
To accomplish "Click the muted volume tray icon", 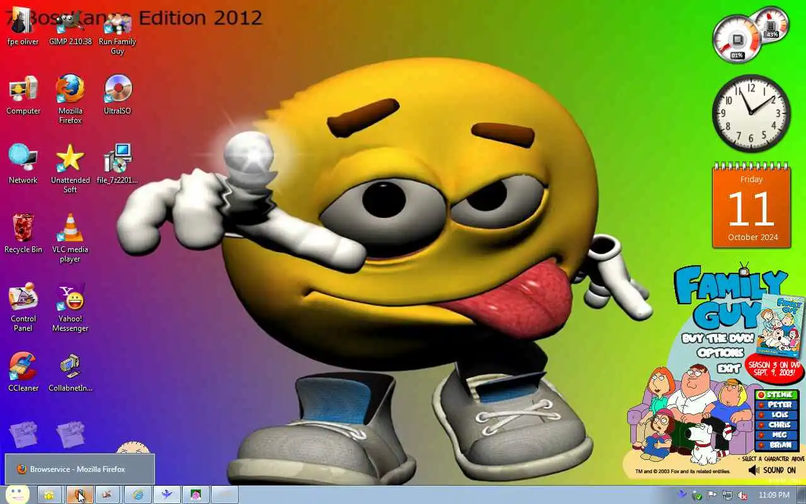I will point(742,495).
